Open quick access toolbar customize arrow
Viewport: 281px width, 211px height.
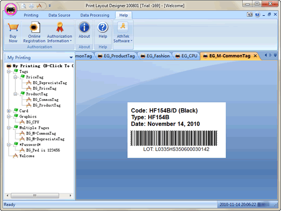click(x=50, y=6)
